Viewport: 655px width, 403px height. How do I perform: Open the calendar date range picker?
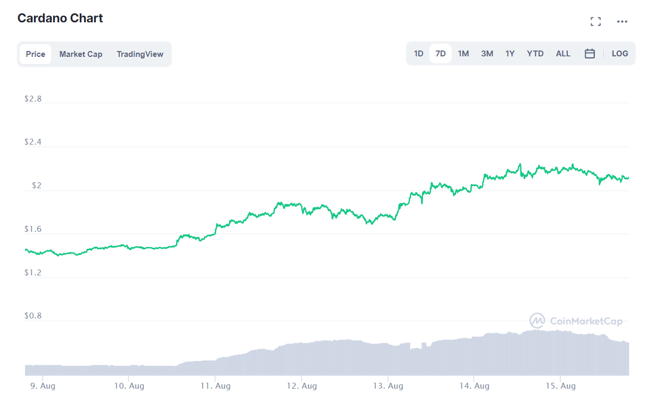590,53
